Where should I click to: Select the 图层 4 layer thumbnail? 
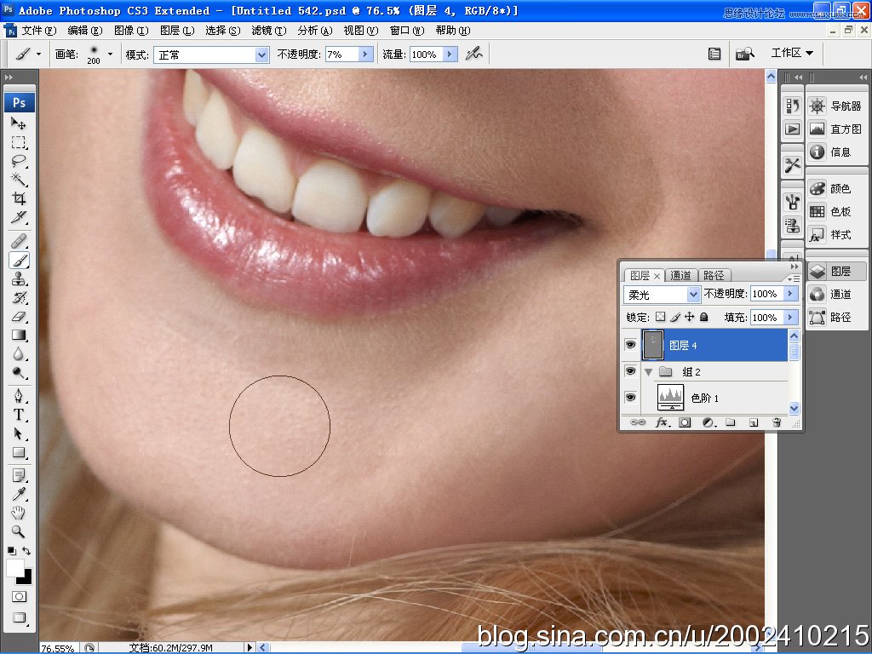click(x=653, y=345)
